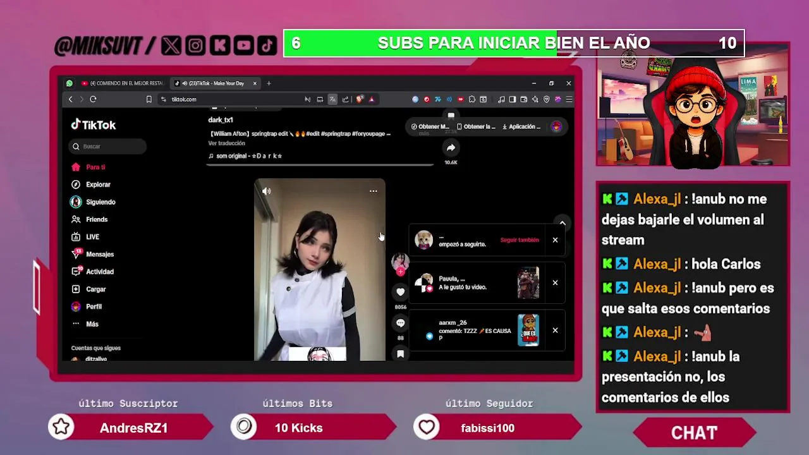The width and height of the screenshot is (809, 455).
Task: Close the TikTok browser tab
Action: tap(255, 83)
